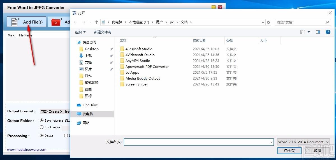Open the 图标 folder in sidebar
This screenshot has height=160, width=336.
[88, 96]
